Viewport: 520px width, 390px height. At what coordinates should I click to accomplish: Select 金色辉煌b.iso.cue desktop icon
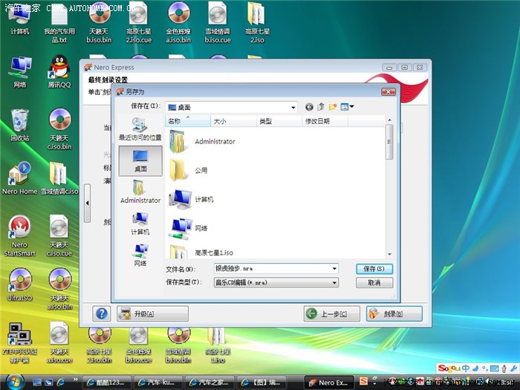point(139,345)
